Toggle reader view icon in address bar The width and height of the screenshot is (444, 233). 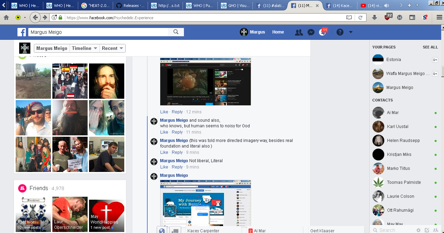(349, 17)
